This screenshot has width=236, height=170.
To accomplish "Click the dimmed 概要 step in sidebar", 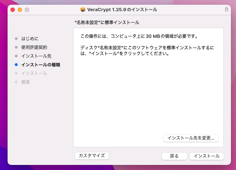I will click(25, 82).
